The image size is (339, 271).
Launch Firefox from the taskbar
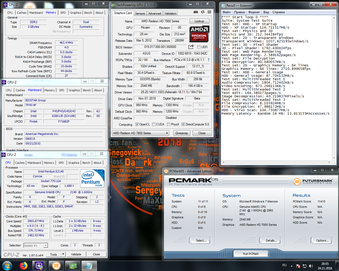23,265
